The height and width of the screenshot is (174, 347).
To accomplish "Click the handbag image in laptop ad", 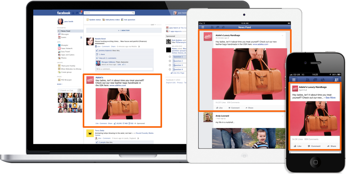I will click(118, 104).
